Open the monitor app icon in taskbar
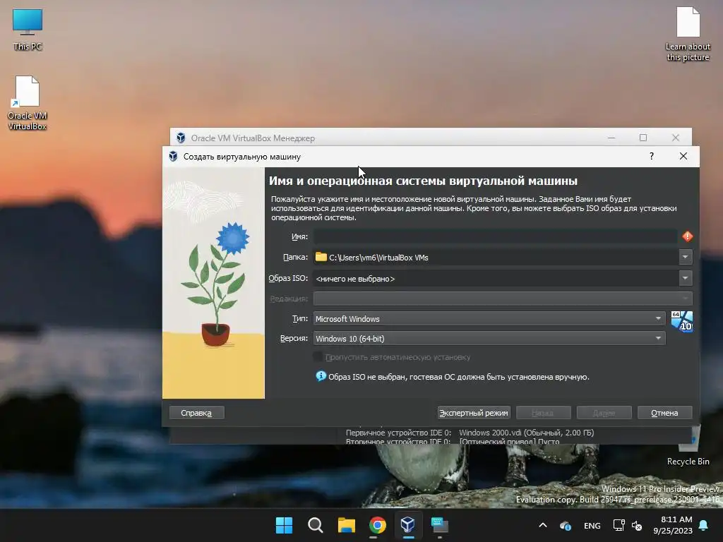The height and width of the screenshot is (542, 723). (x=439, y=525)
